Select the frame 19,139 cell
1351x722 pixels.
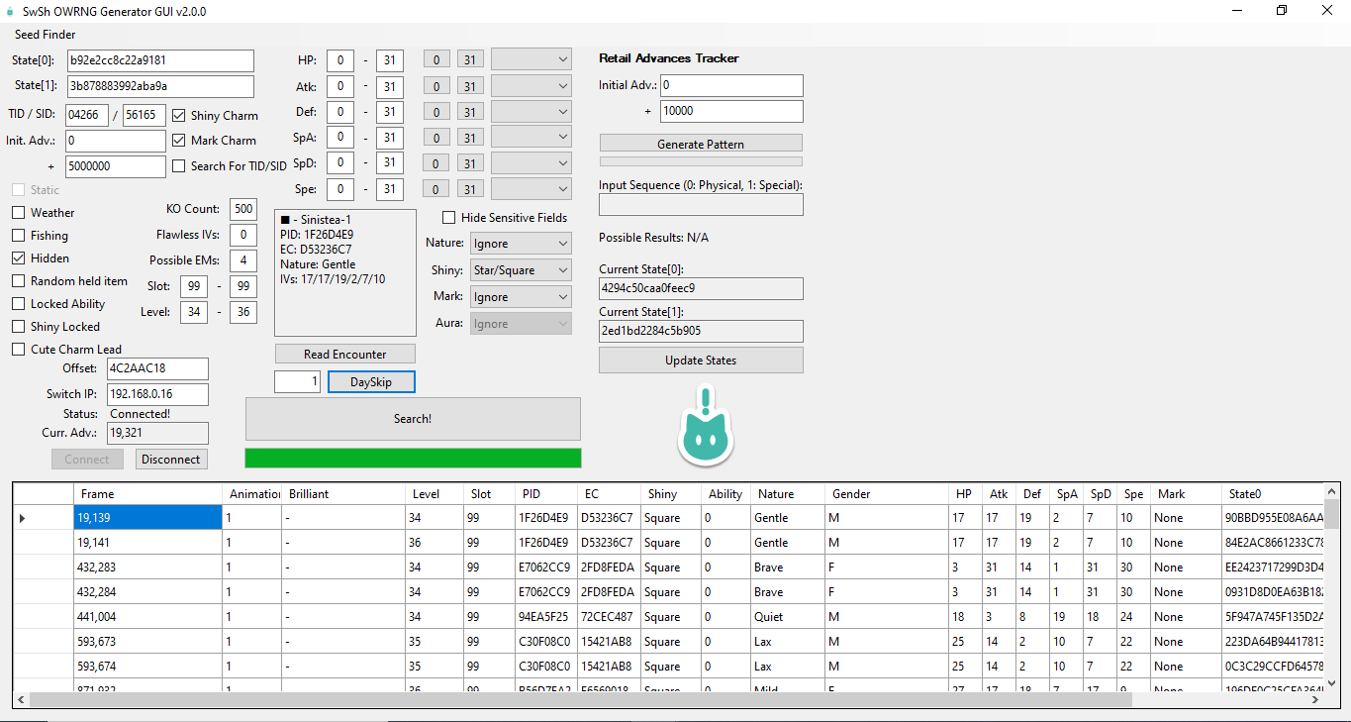click(148, 518)
